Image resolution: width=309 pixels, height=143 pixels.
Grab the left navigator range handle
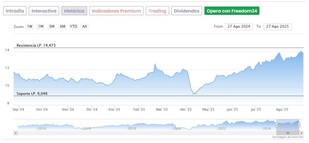click(277, 125)
